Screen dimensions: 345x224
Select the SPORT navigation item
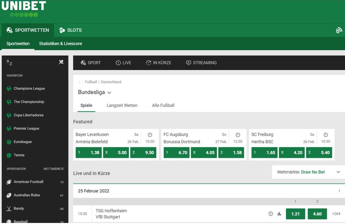point(91,63)
